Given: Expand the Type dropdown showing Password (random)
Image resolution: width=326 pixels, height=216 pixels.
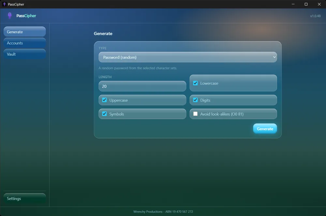Looking at the screenshot, I should [187, 57].
